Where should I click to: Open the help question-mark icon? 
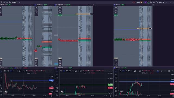pyautogui.click(x=157, y=2)
